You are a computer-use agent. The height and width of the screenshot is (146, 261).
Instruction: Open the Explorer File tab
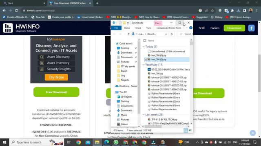[x=116, y=28]
